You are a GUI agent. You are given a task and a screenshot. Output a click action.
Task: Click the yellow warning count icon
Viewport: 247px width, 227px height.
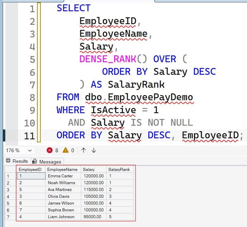point(66,150)
